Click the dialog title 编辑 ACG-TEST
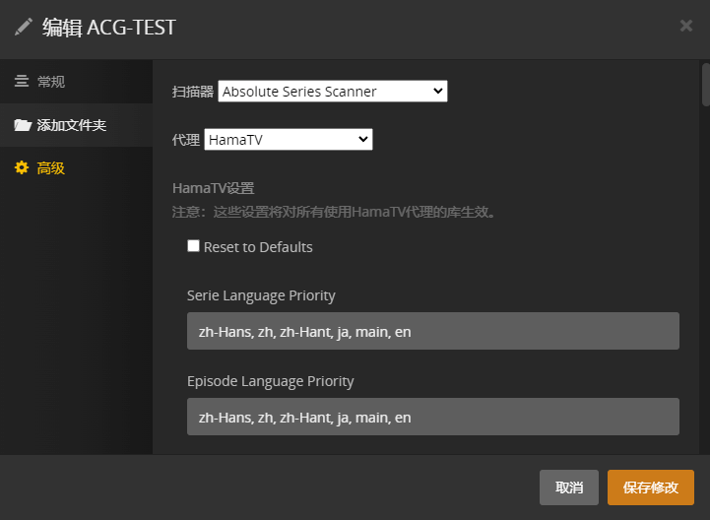 [x=108, y=27]
